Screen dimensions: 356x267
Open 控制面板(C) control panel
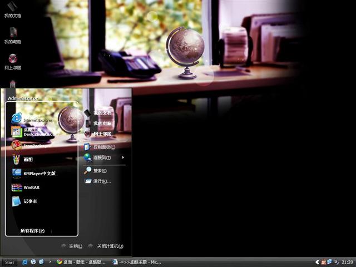[x=100, y=147]
